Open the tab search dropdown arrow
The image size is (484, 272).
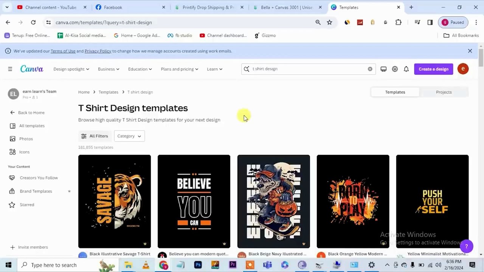click(7, 7)
